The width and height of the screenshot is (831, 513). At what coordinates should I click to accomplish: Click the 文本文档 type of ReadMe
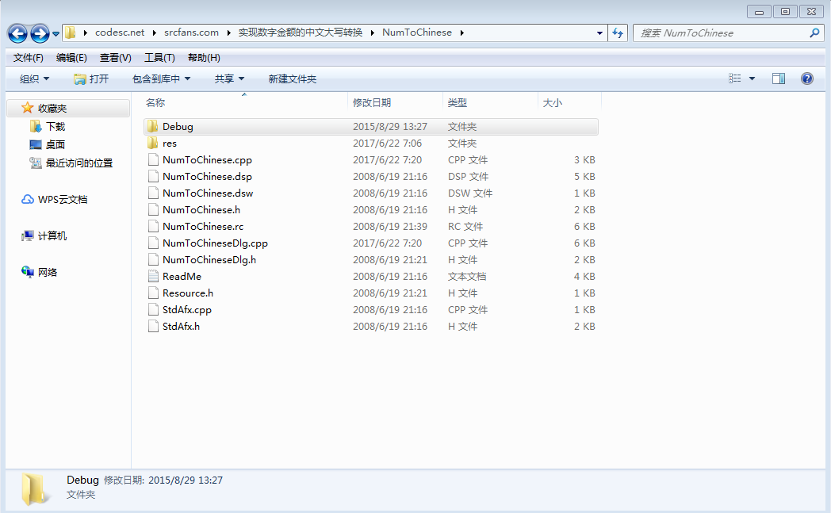tap(467, 277)
